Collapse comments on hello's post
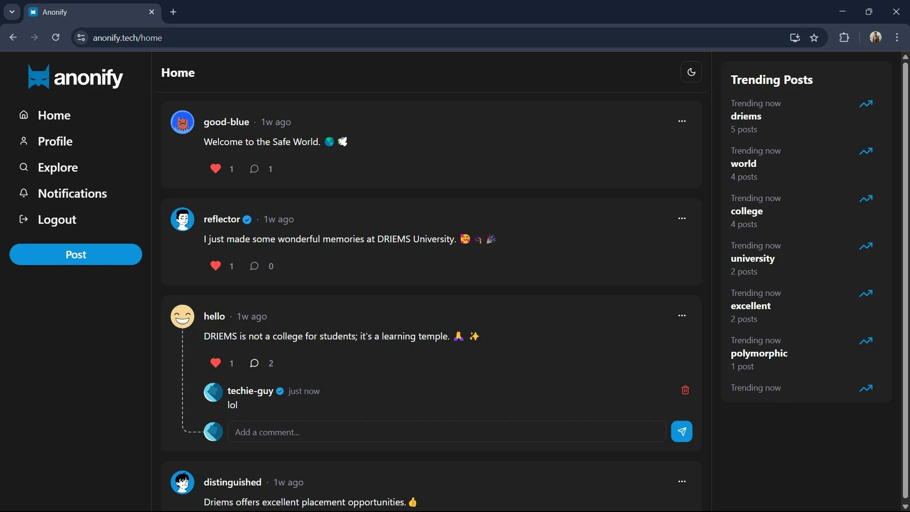910x512 pixels. [x=255, y=363]
